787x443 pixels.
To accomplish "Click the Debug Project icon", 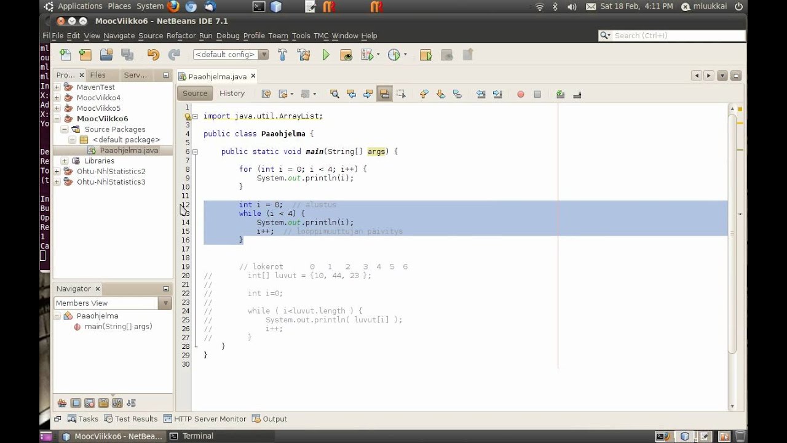I will pyautogui.click(x=346, y=55).
